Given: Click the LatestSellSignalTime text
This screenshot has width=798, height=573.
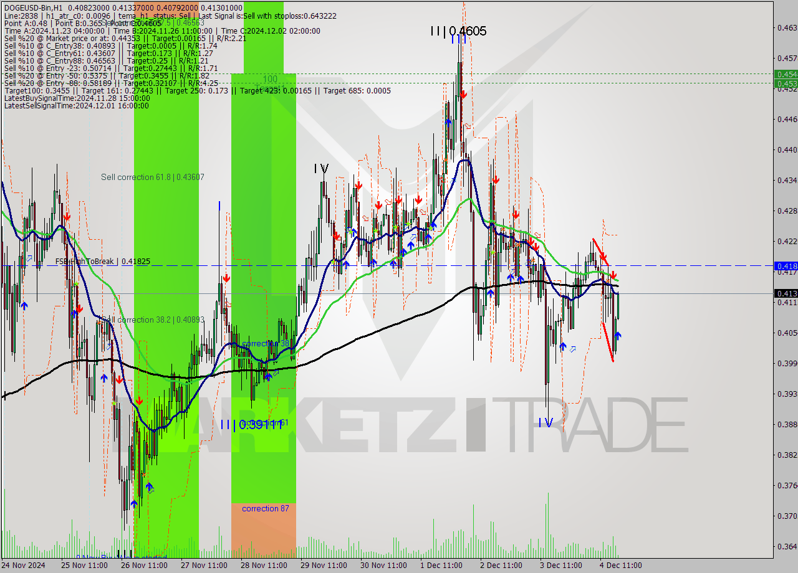Looking at the screenshot, I should coord(76,106).
